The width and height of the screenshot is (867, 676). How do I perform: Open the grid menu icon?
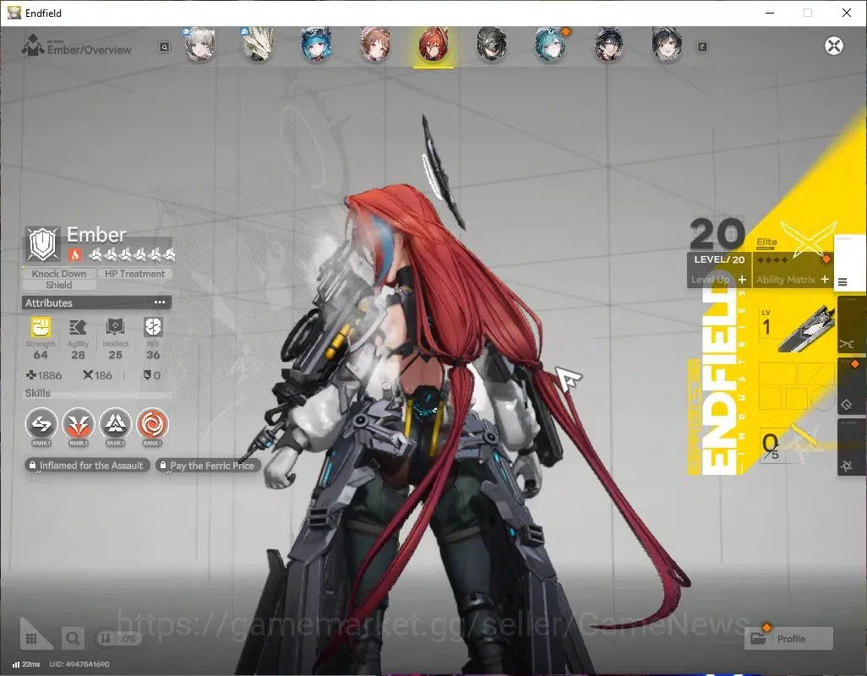click(x=31, y=639)
